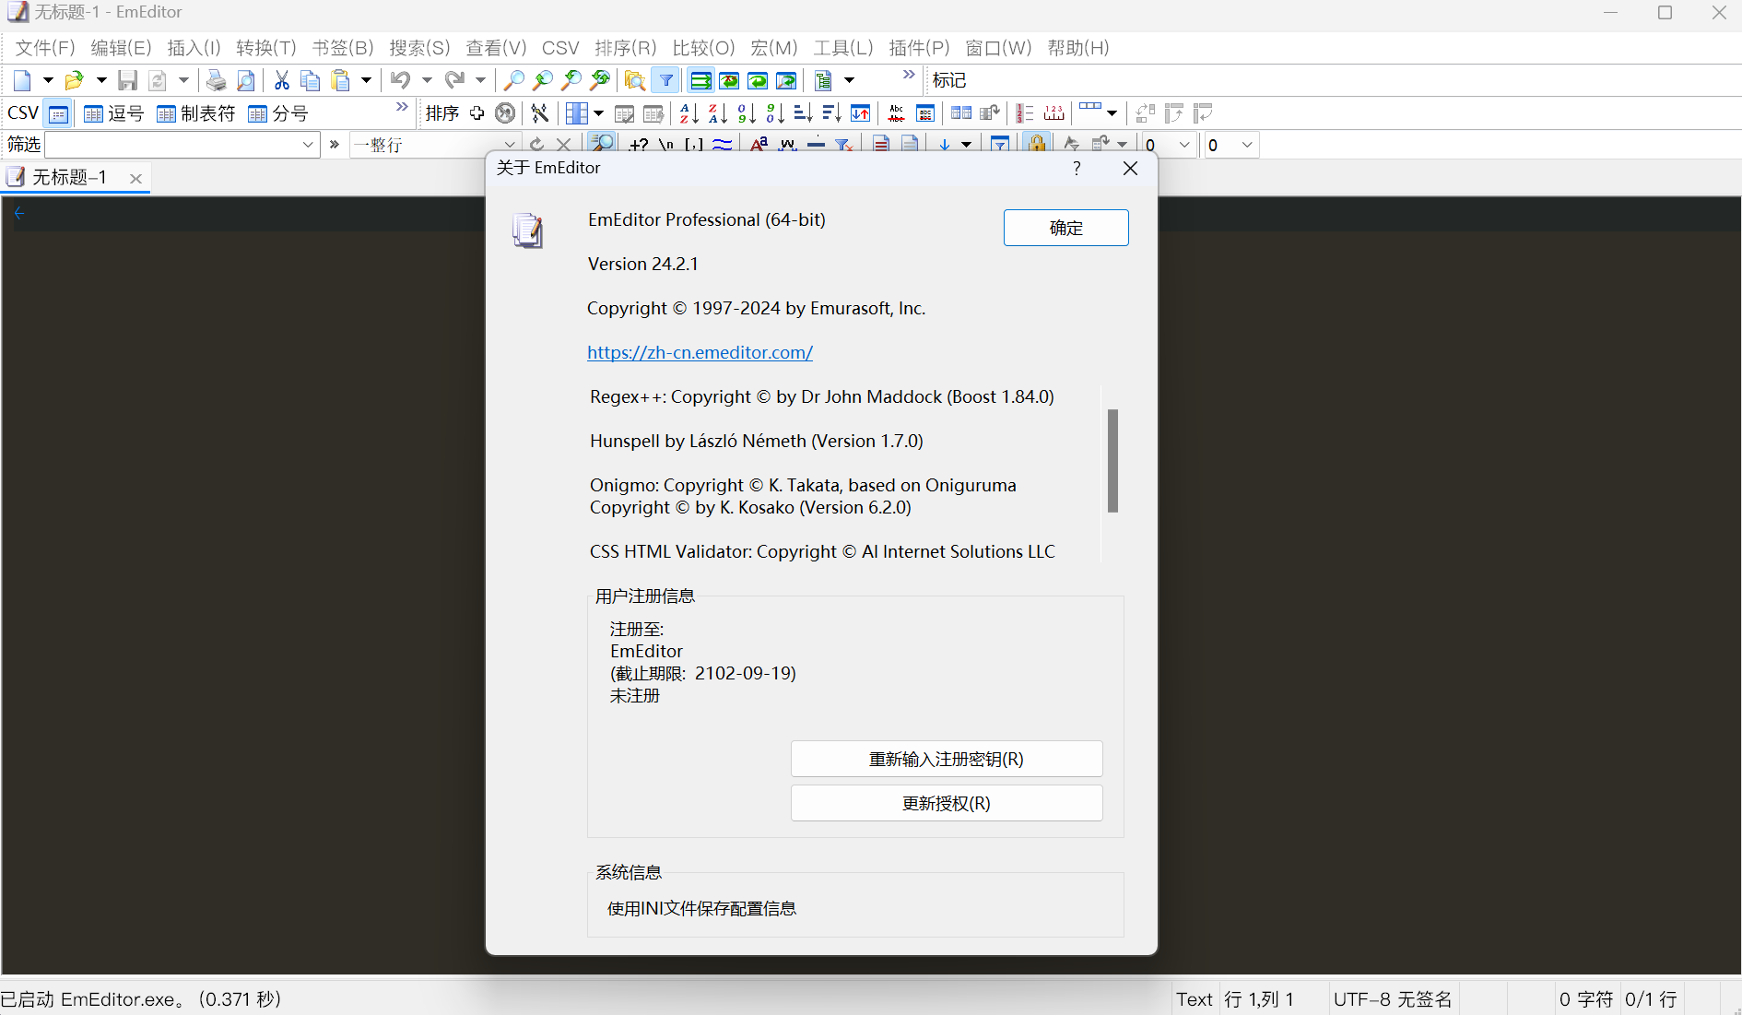Viewport: 1742px width, 1015px height.
Task: Select the 制表符 tab-separated mode
Action: [196, 113]
